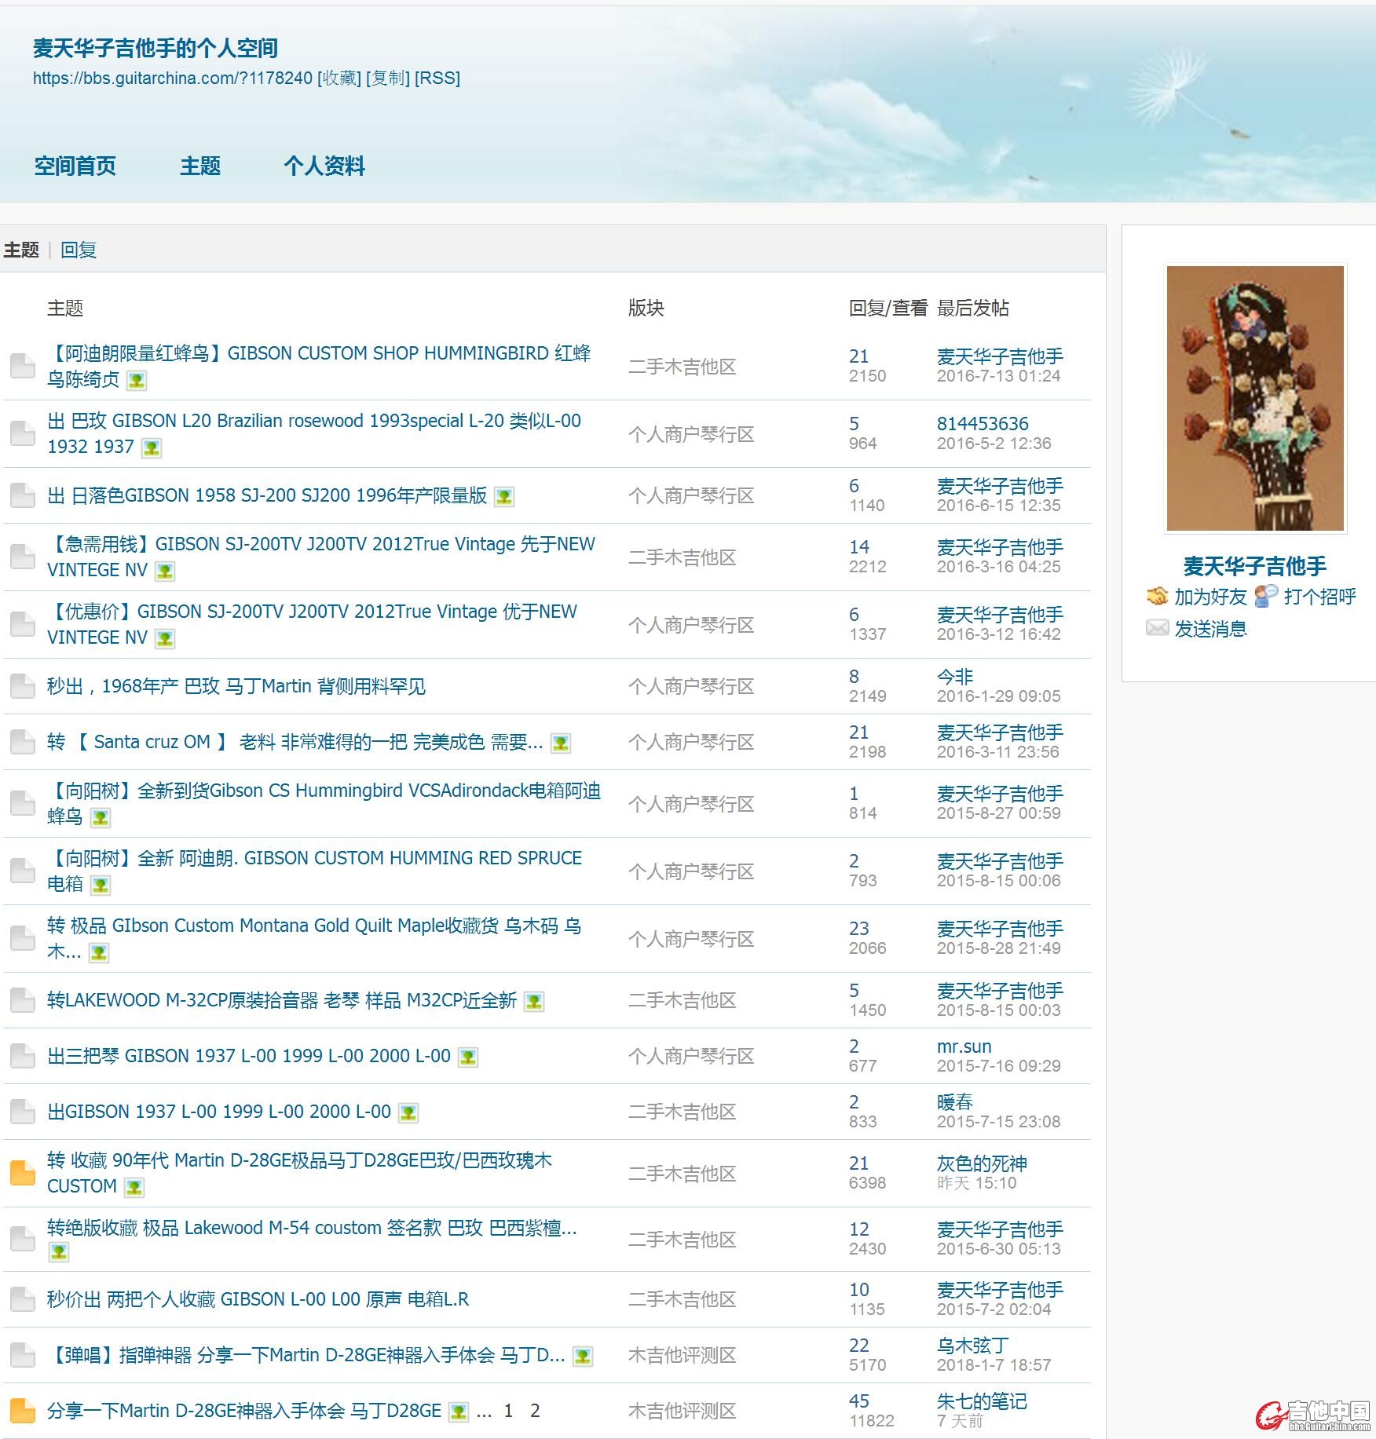Viewport: 1376px width, 1439px height.
Task: Click the 打个招呼 link
Action: 1320,597
